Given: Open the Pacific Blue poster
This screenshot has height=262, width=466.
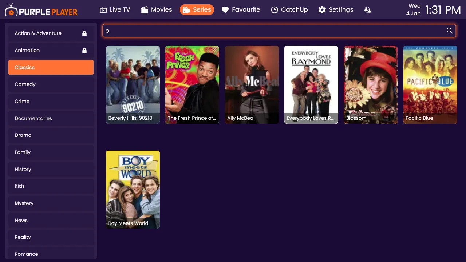Looking at the screenshot, I should click(x=430, y=85).
